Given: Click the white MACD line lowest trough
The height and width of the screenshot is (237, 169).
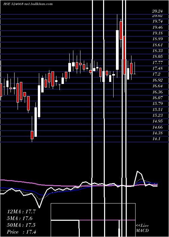Looking at the screenshot, I should 40,207.
